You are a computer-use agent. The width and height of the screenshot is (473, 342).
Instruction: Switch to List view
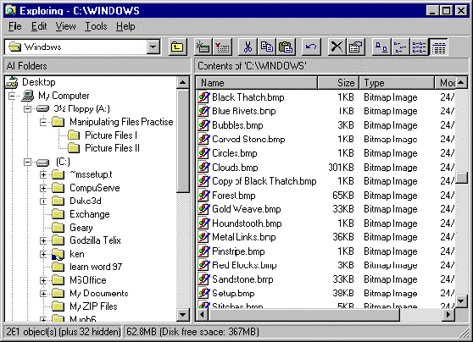point(419,47)
